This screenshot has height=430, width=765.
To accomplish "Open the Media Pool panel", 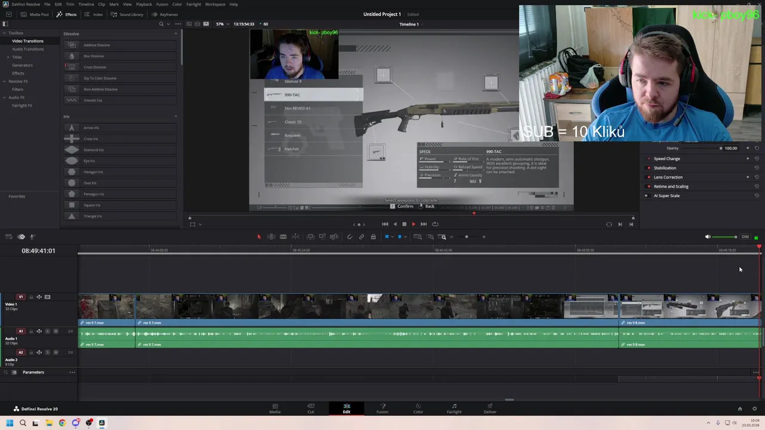I will 35,14.
